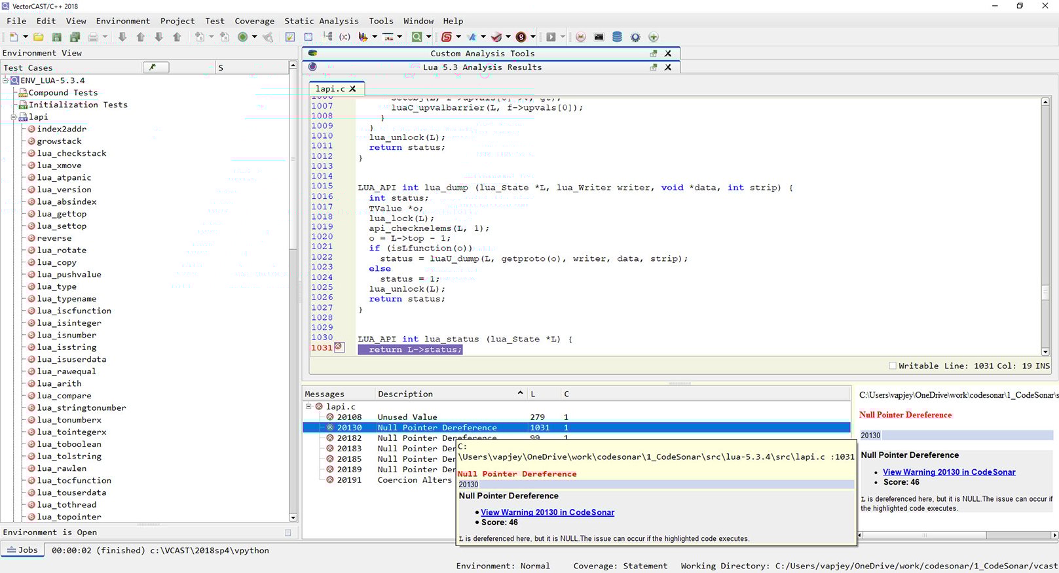Click the blue gear settings icon
The image size is (1059, 573).
(x=635, y=37)
